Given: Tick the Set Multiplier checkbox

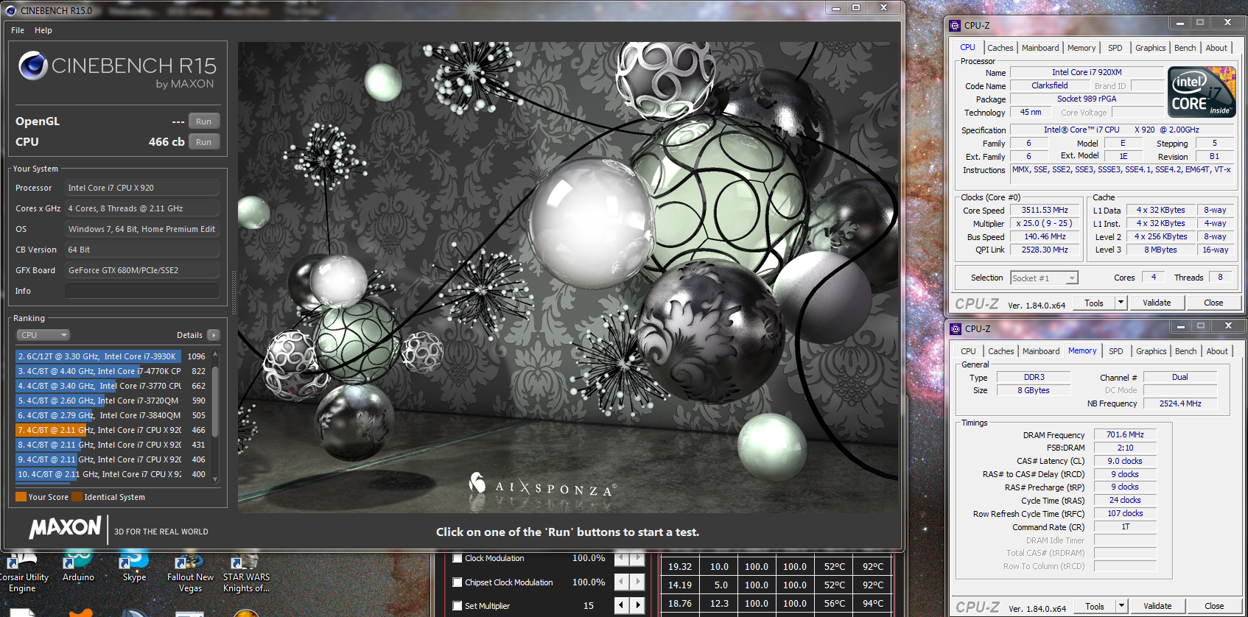Looking at the screenshot, I should click(458, 606).
